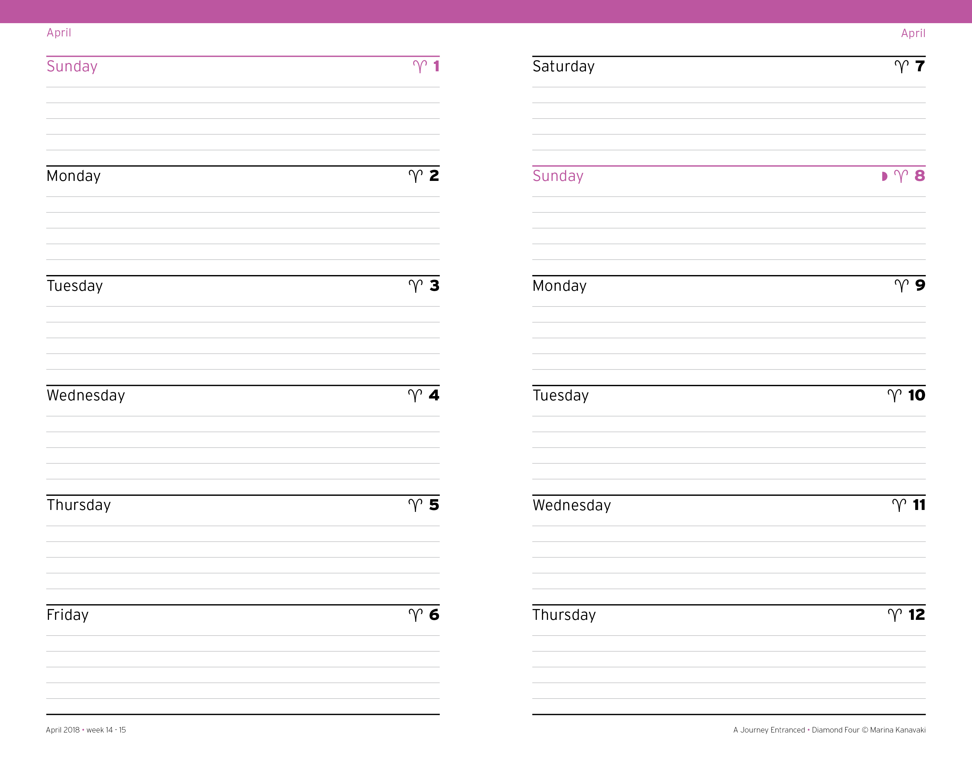This screenshot has width=972, height=764.
Task: Click the left page April header label
Action: click(x=59, y=33)
